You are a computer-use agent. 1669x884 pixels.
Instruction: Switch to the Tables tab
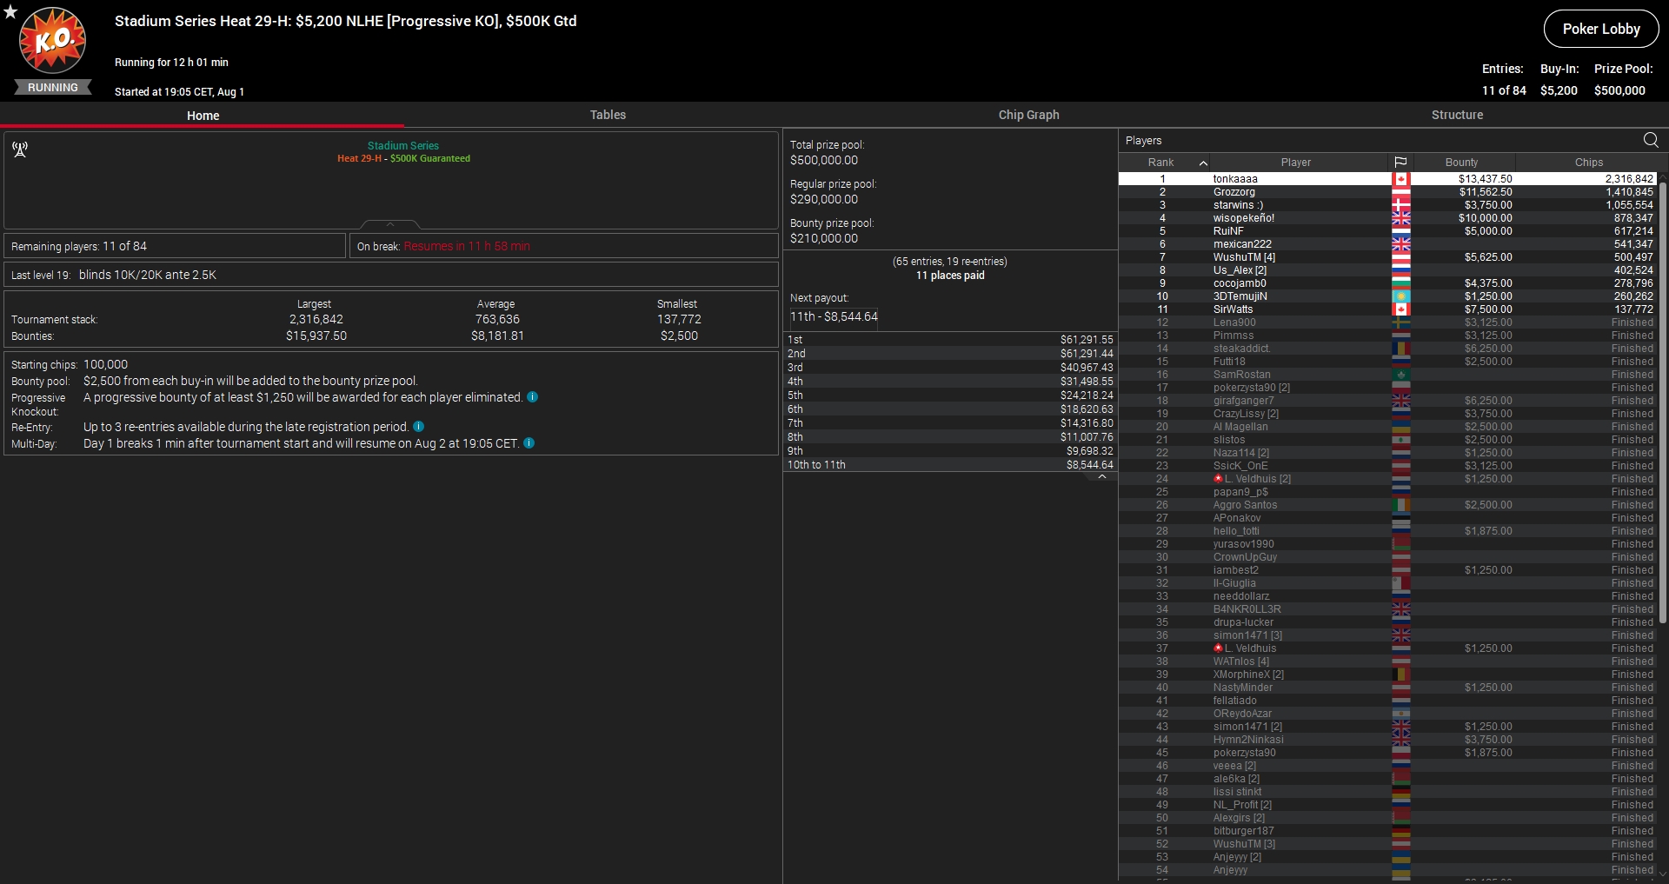(x=608, y=115)
